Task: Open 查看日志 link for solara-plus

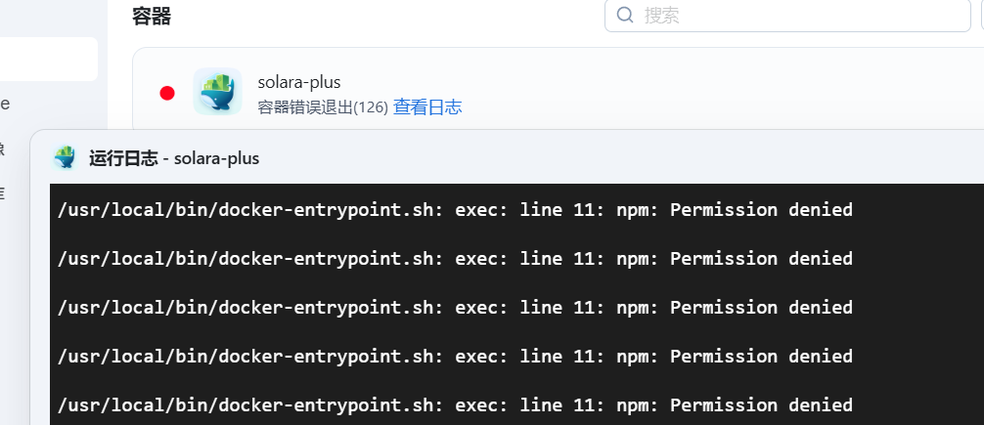Action: [x=427, y=106]
